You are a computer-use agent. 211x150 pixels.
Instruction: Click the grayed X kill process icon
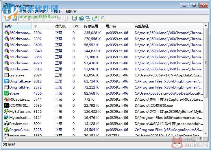coord(59,18)
